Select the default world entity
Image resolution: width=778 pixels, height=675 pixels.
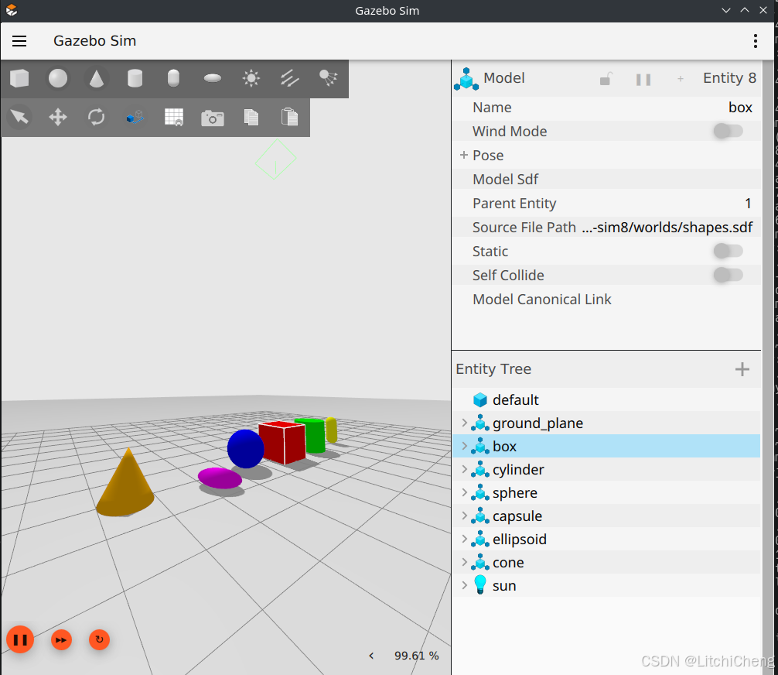tap(606, 400)
